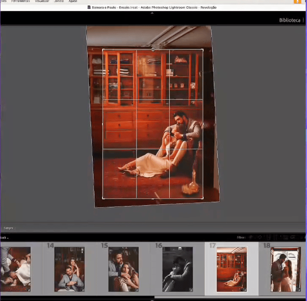Open the Ferramentas menu
Viewport: 307px width, 301px height.
(20, 1)
